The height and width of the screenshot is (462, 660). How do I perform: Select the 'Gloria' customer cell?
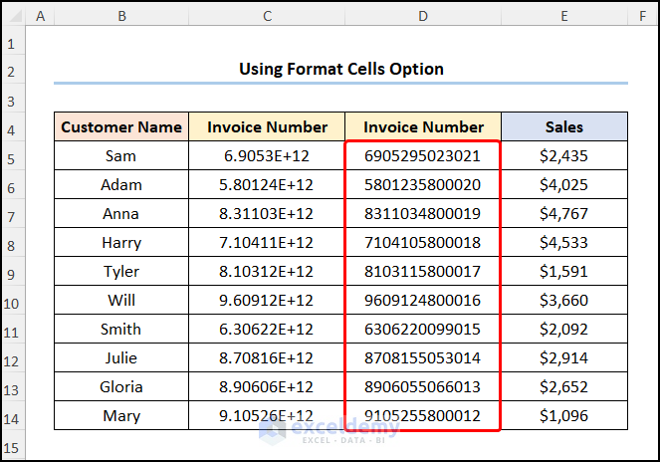(x=121, y=387)
